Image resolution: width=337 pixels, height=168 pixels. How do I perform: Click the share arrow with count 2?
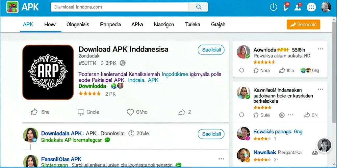click(182, 112)
